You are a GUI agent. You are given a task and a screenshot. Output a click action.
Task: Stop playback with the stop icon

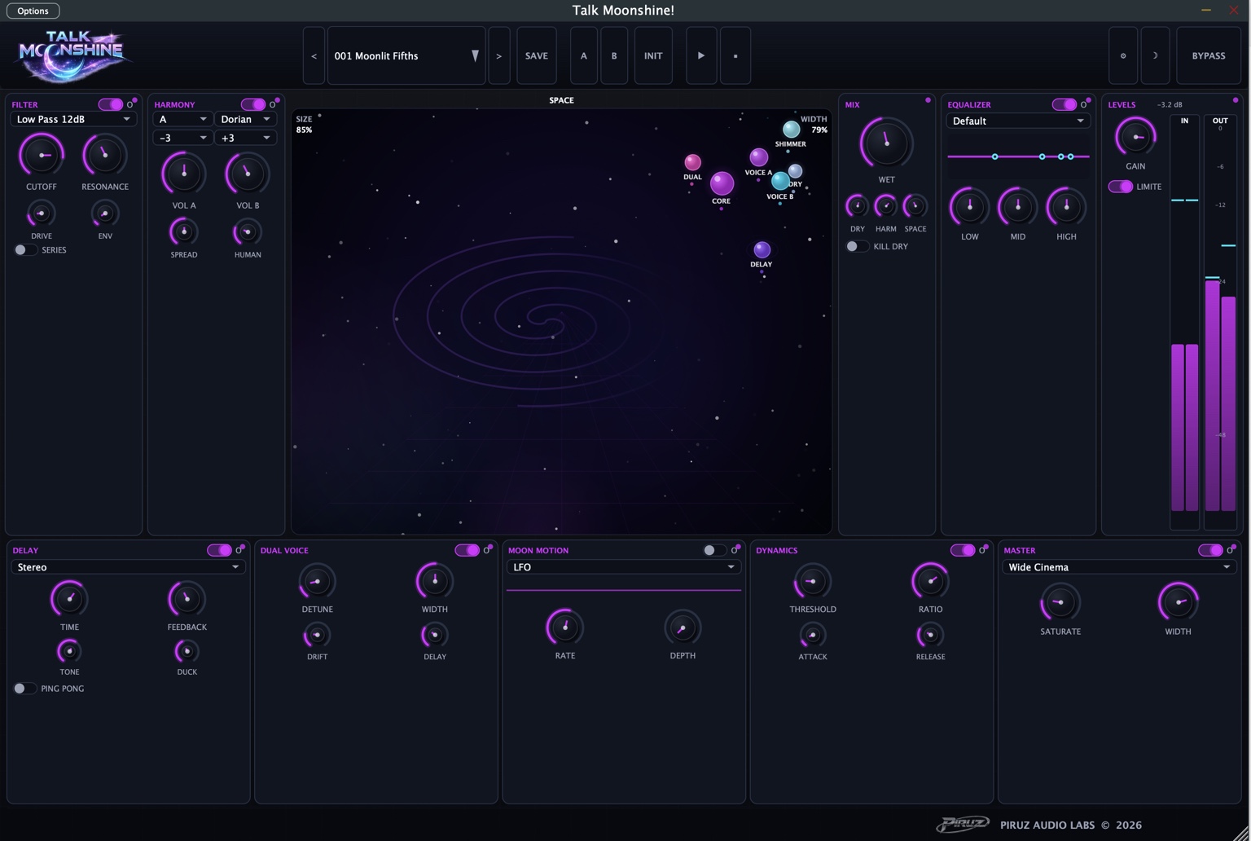pos(735,55)
